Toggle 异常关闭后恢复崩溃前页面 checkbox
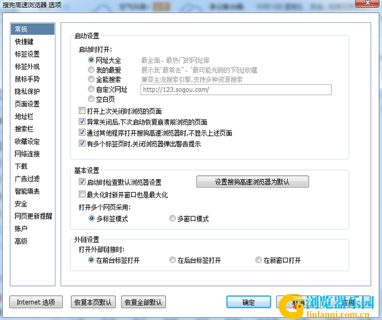 point(82,122)
